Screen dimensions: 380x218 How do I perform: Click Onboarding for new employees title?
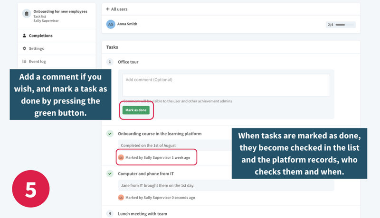[x=60, y=11]
